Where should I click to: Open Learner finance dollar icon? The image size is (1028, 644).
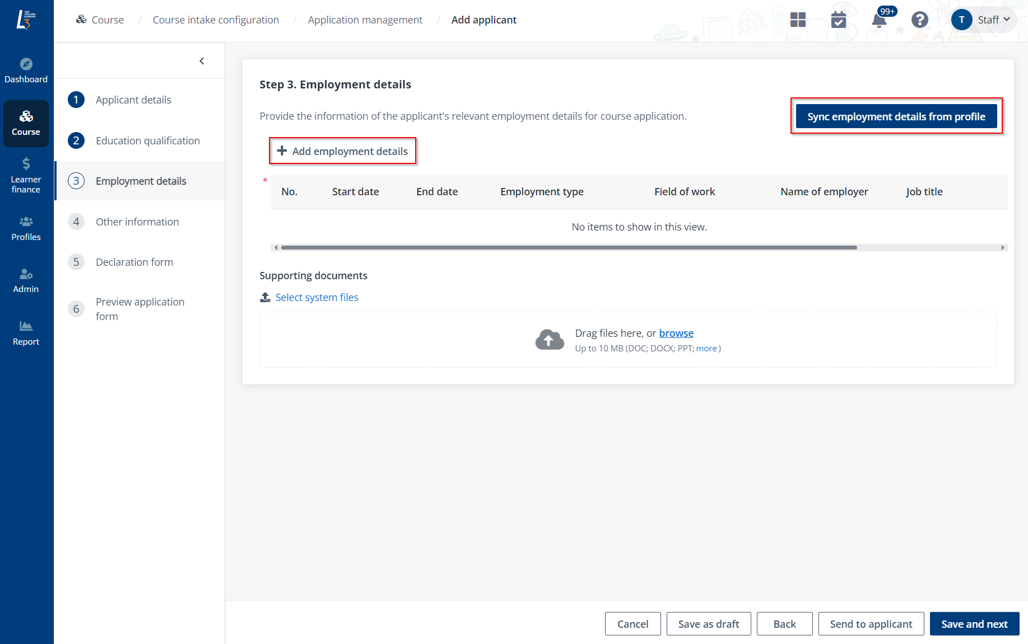(26, 164)
